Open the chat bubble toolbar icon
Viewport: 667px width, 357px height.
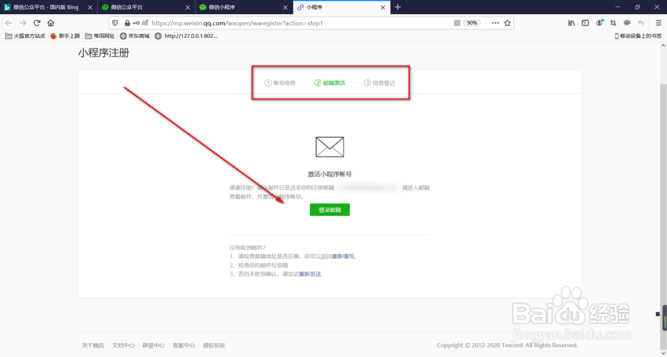pos(627,23)
